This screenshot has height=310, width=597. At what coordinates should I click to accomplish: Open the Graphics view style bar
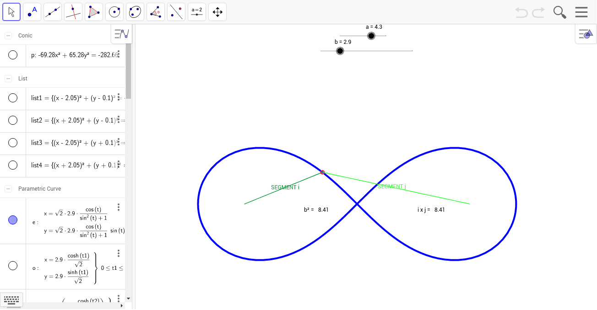(586, 34)
